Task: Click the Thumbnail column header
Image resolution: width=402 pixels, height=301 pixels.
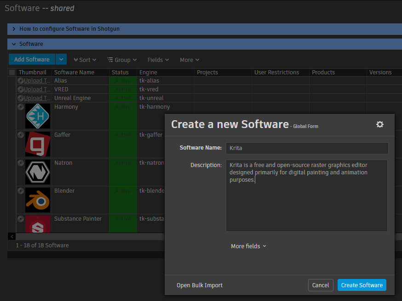Action: [x=34, y=72]
